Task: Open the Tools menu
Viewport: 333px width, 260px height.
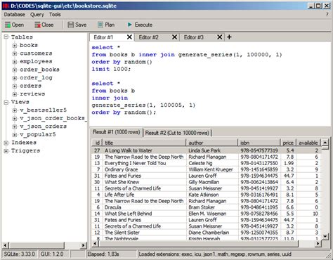Action: click(55, 15)
